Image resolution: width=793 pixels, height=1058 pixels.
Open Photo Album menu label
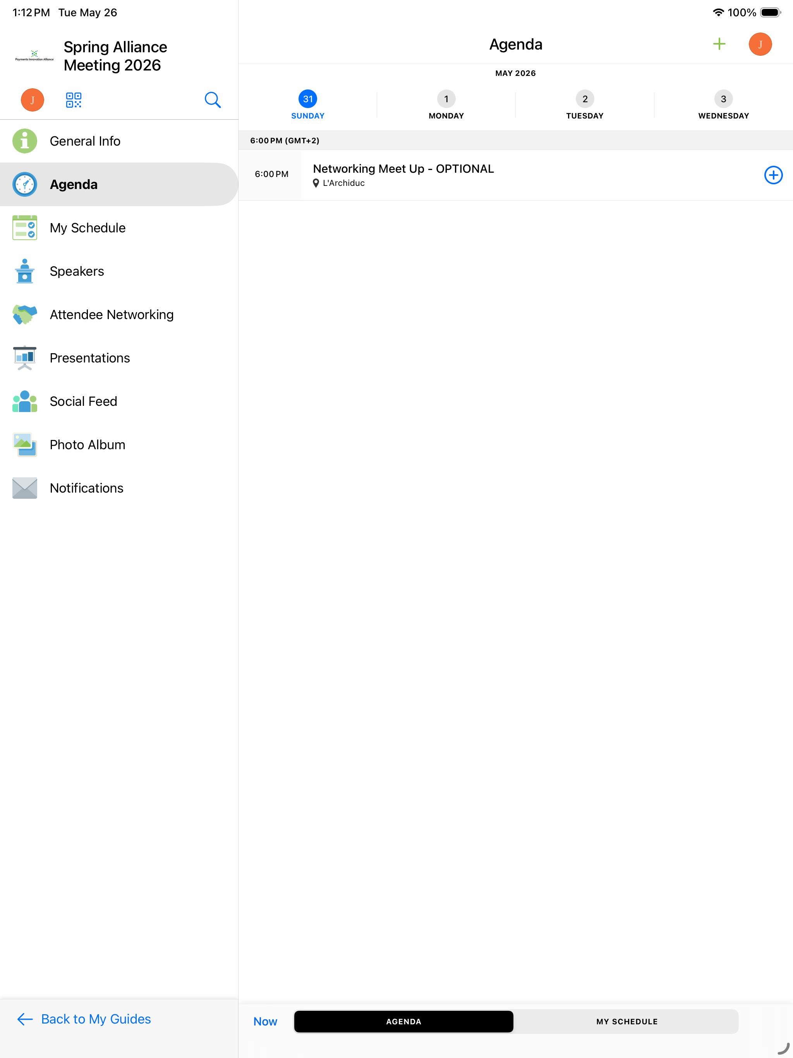point(88,445)
